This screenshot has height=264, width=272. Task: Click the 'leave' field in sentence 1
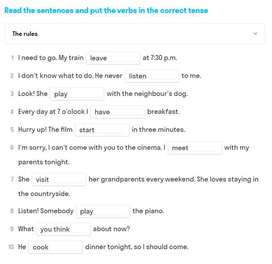[x=113, y=58]
